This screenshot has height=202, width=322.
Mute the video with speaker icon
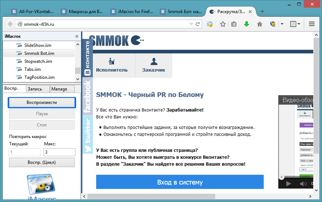303,184
